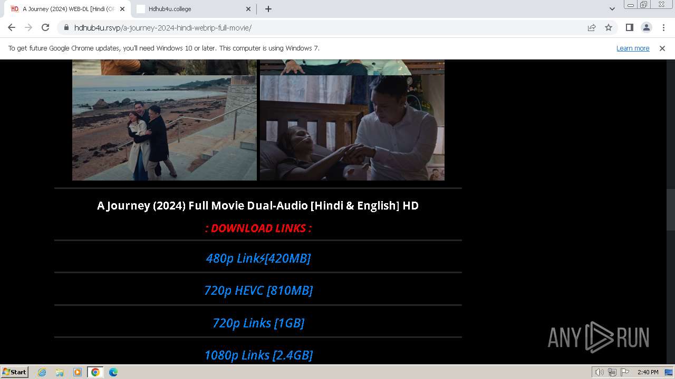Open the side panel icon
Viewport: 675px width, 379px height.
coord(629,27)
